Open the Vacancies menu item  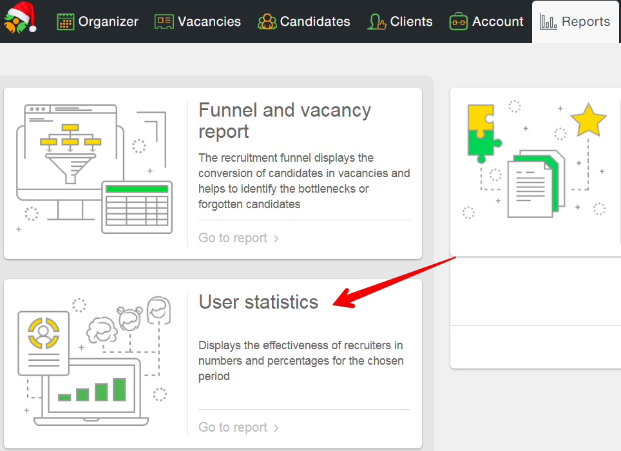pyautogui.click(x=209, y=22)
